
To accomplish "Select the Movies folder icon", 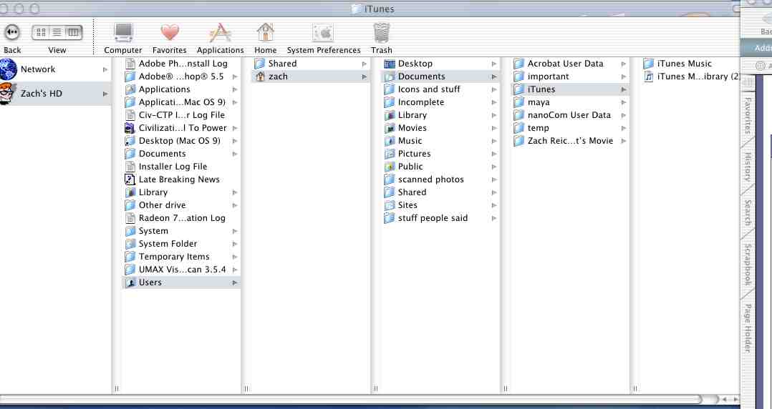I will click(x=390, y=128).
